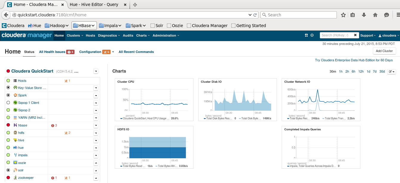
Task: Open All Health Issues tab
Action: pyautogui.click(x=57, y=52)
